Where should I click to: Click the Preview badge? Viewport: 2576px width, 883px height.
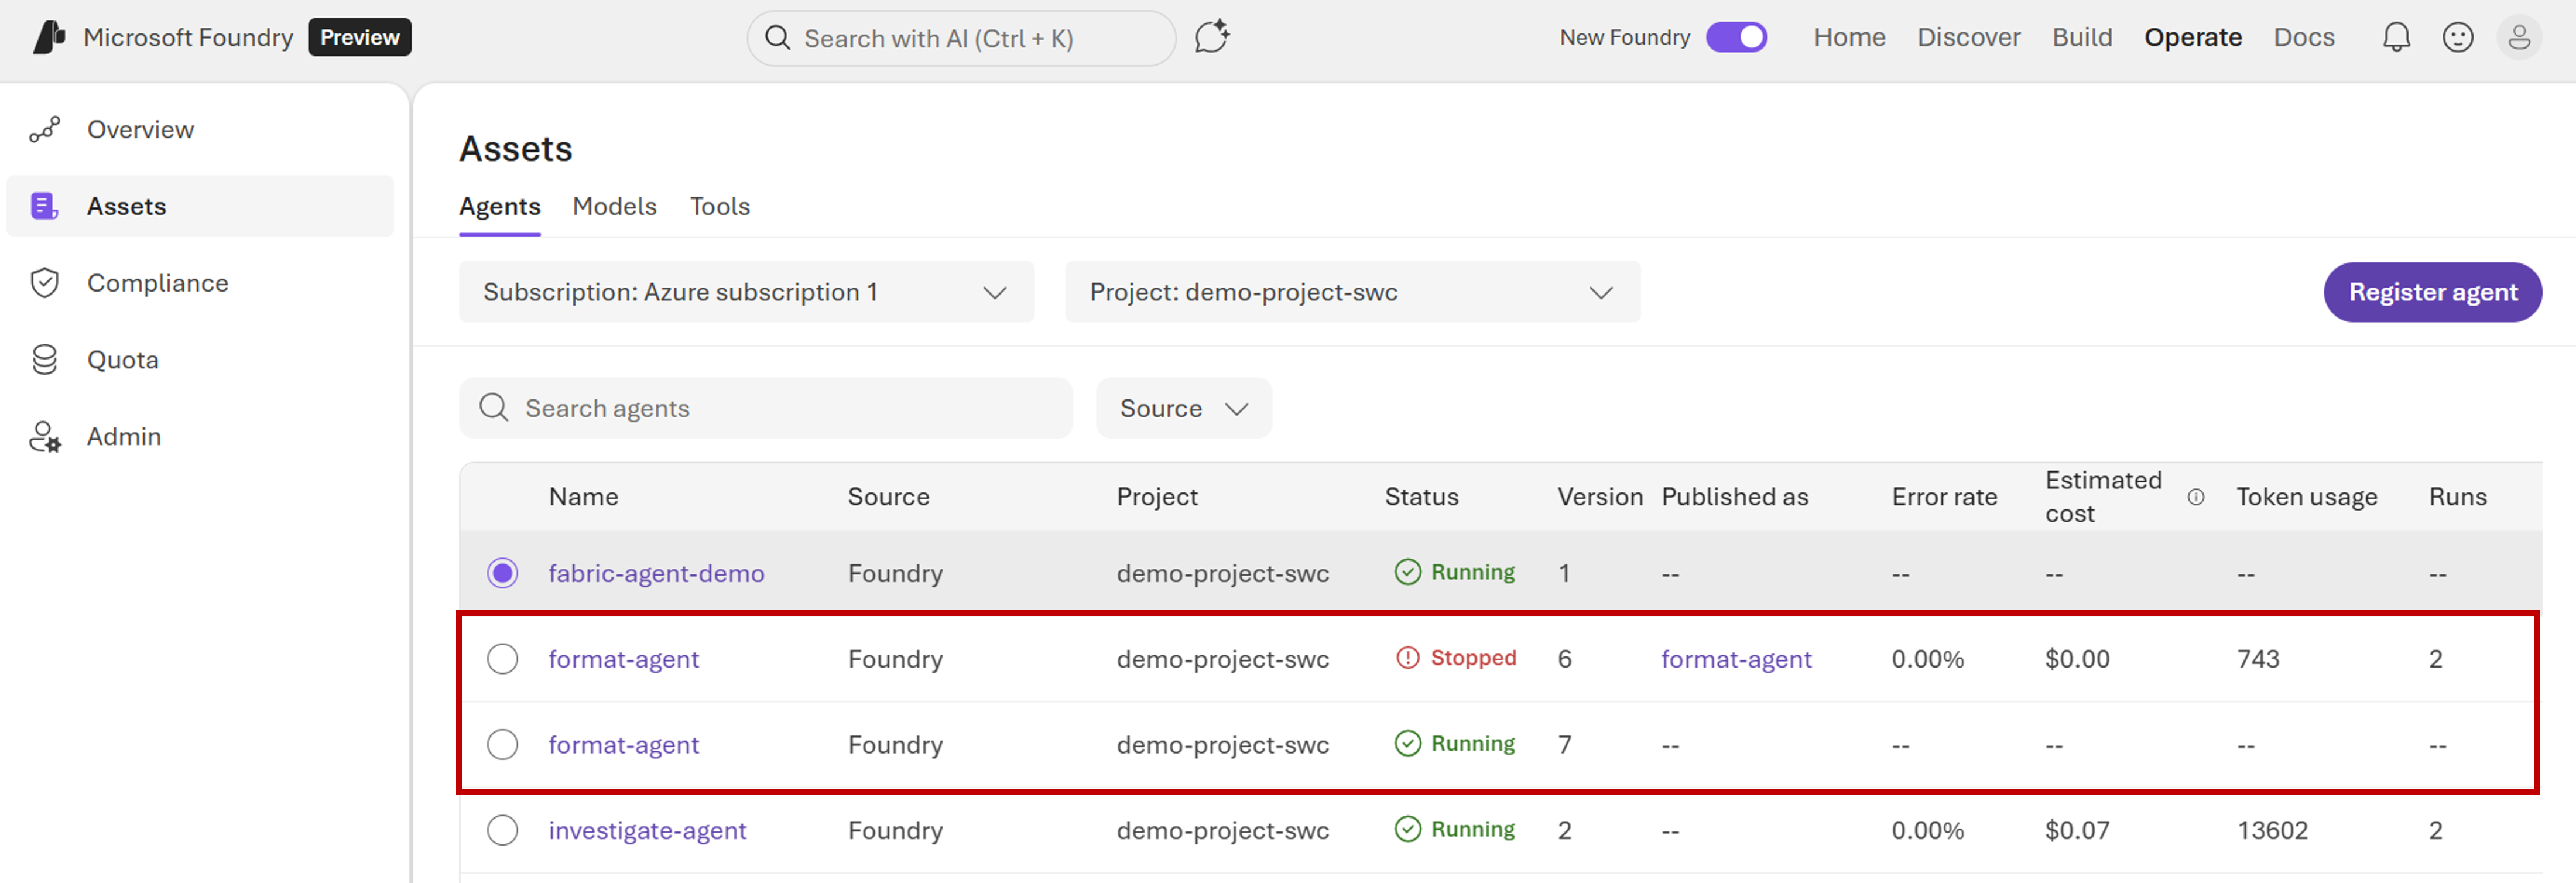tap(359, 37)
